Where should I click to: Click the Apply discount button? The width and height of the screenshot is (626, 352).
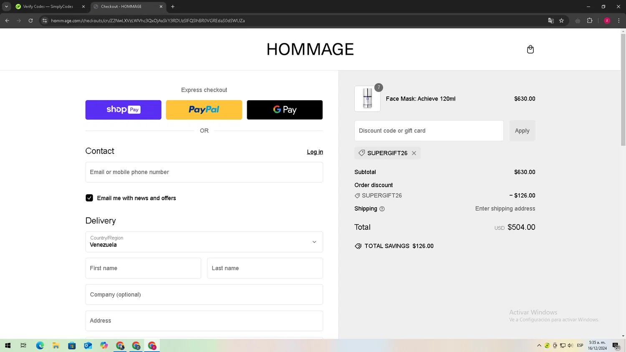click(x=522, y=131)
